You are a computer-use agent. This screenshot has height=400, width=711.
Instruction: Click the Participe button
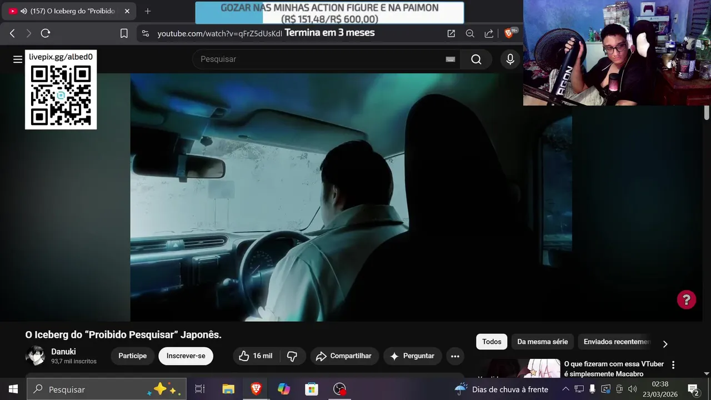(x=132, y=356)
